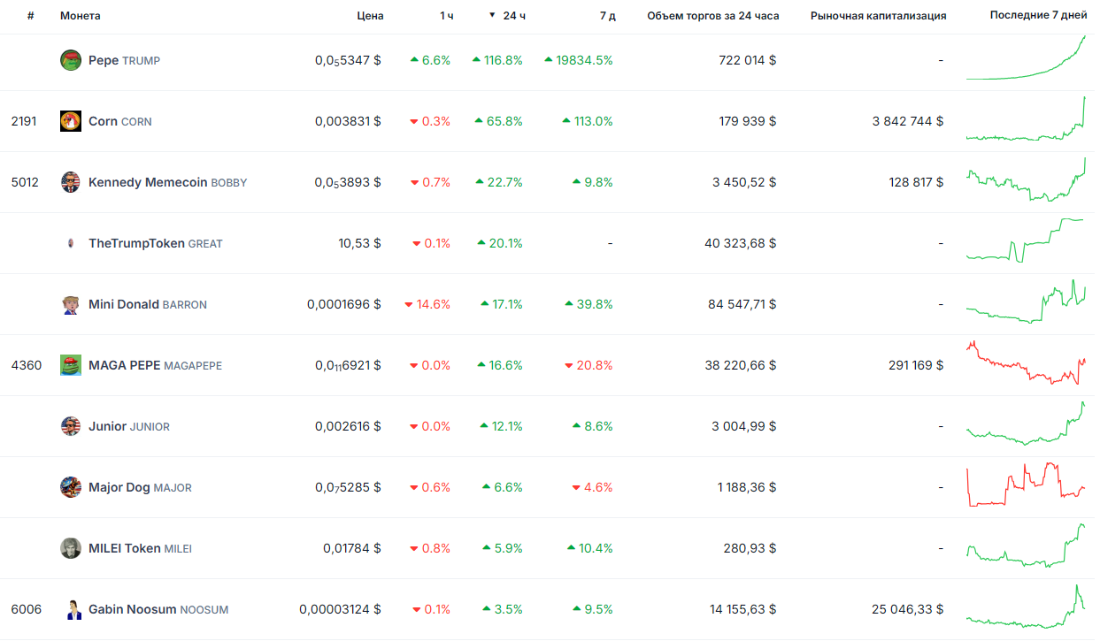Screen dimensions: 1100x641
Task: Open Mini Donald BARRON coin page
Action: pos(148,304)
